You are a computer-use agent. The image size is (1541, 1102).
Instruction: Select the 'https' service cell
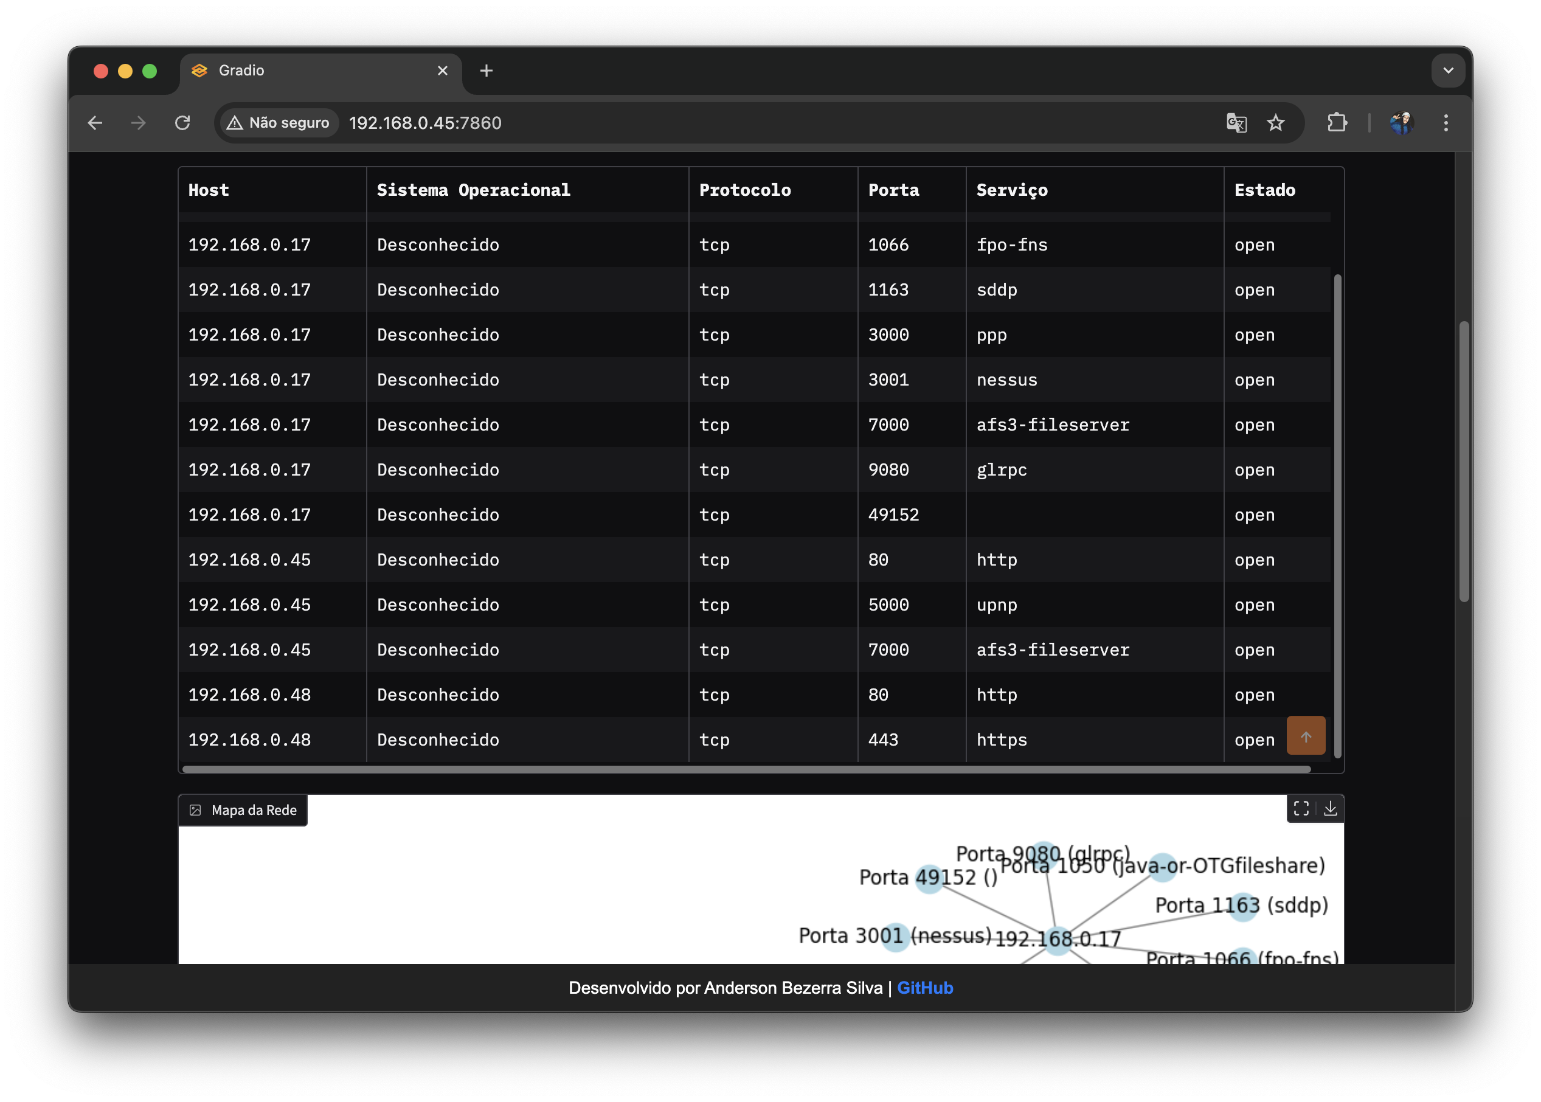click(1095, 740)
